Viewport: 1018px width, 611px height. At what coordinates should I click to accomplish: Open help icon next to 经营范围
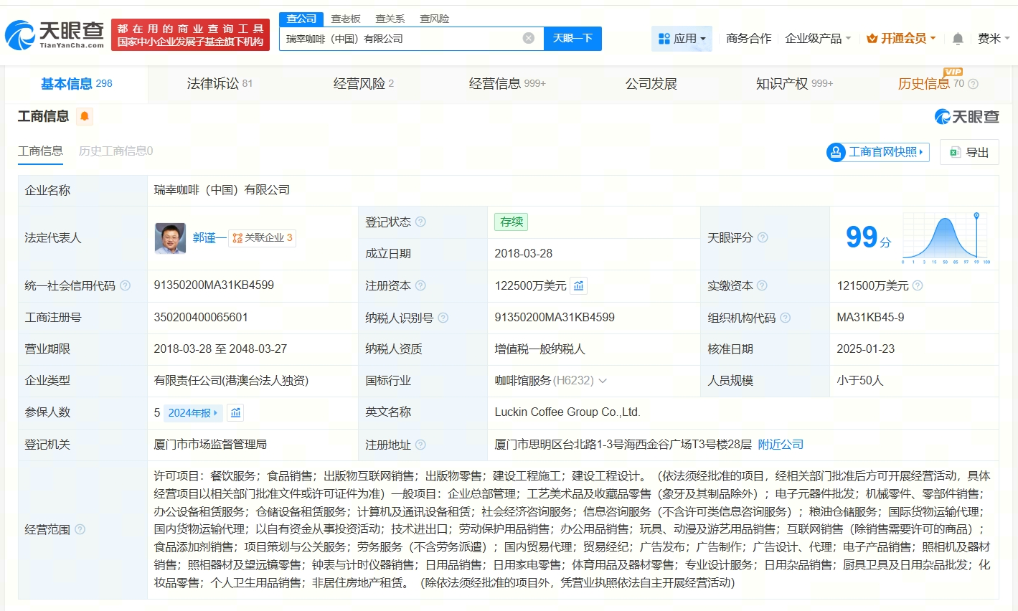80,529
